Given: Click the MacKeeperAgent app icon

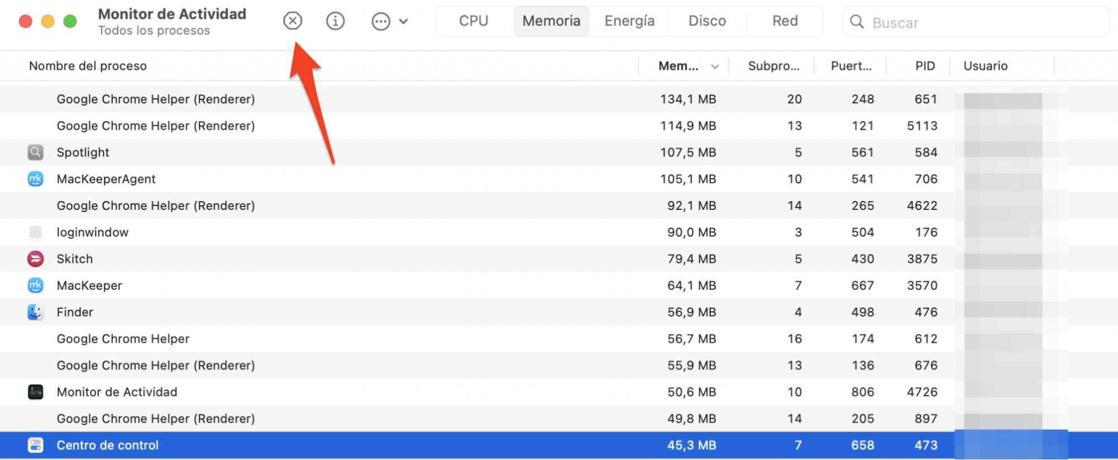Looking at the screenshot, I should [35, 179].
